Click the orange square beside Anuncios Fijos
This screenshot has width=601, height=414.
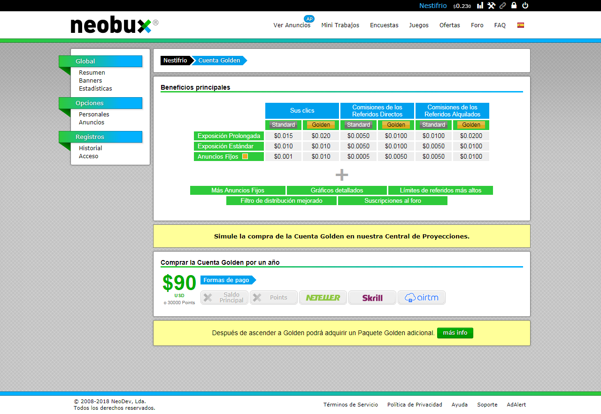[245, 156]
